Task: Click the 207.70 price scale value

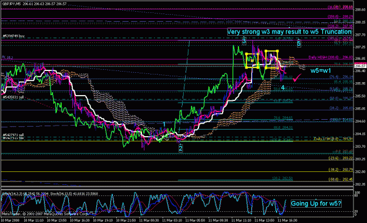Action: pyautogui.click(x=360, y=35)
